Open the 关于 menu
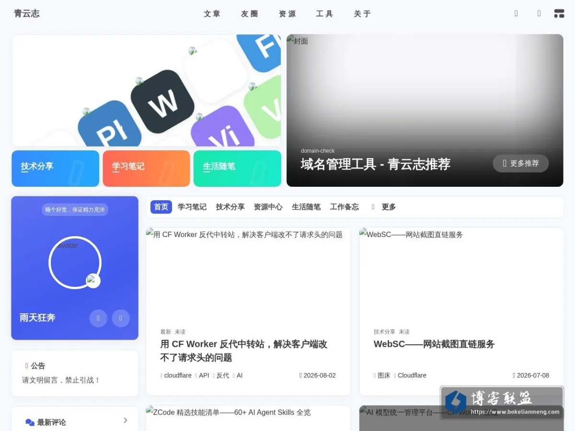Screen dimensions: 575x431 pyautogui.click(x=362, y=14)
